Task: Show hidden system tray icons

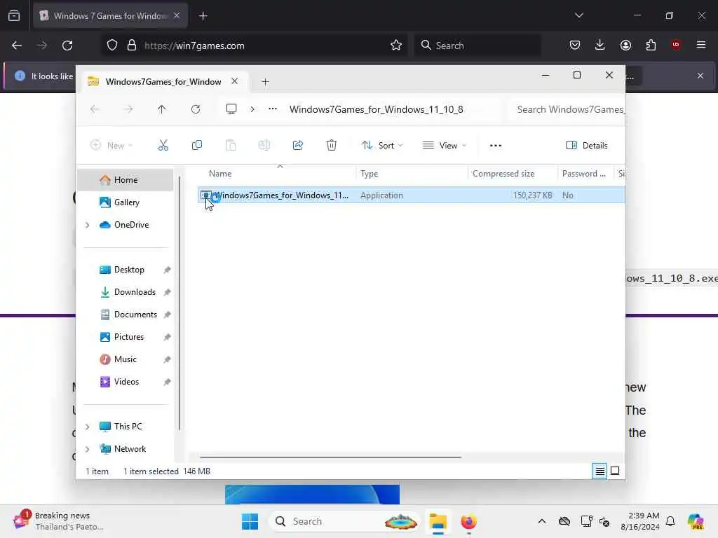Action: coord(542,521)
